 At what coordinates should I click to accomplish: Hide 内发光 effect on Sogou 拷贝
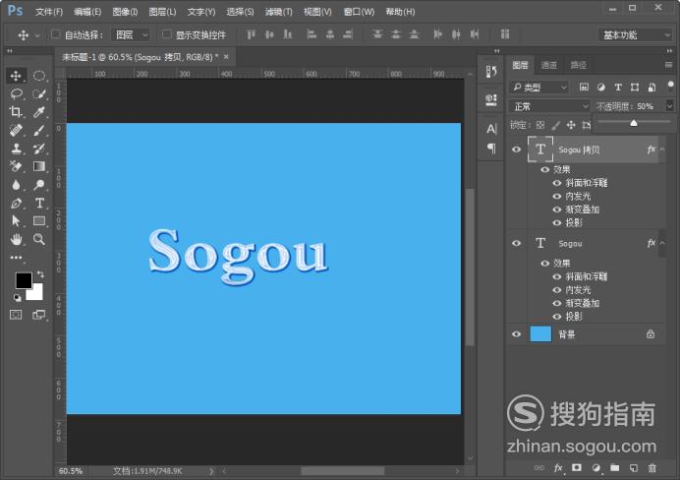[x=557, y=196]
